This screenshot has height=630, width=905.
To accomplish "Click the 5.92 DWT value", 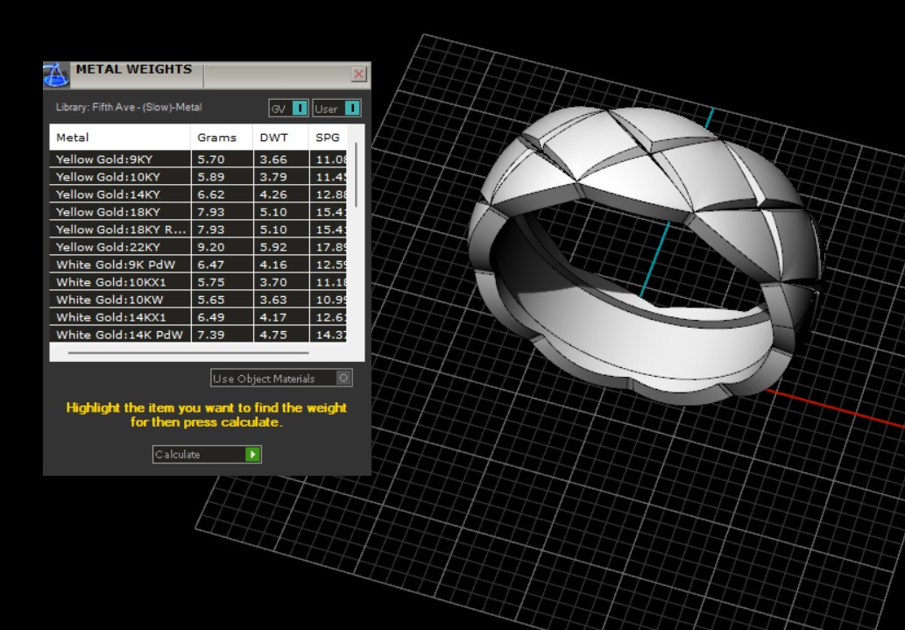I will 273,247.
